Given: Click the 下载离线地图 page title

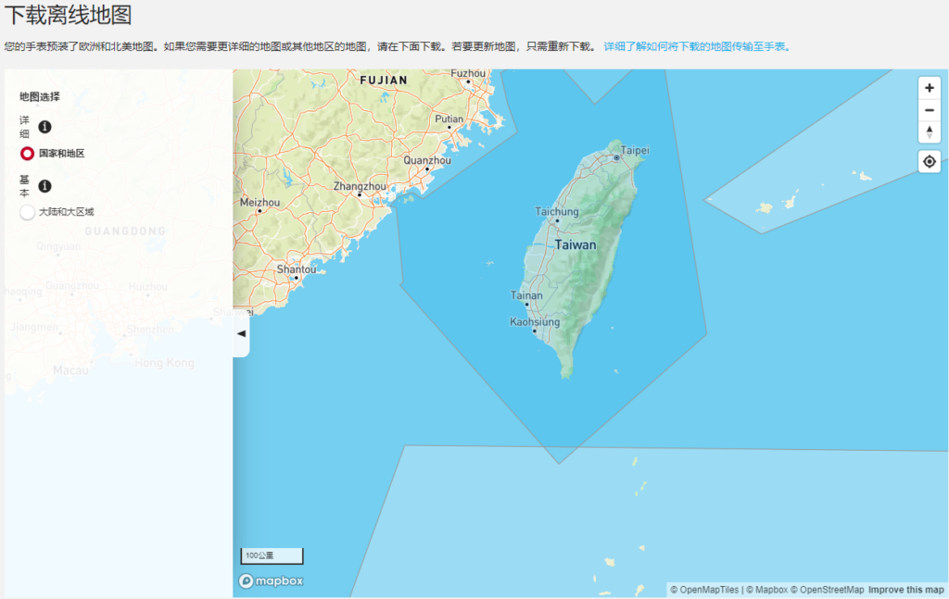Looking at the screenshot, I should (x=69, y=15).
